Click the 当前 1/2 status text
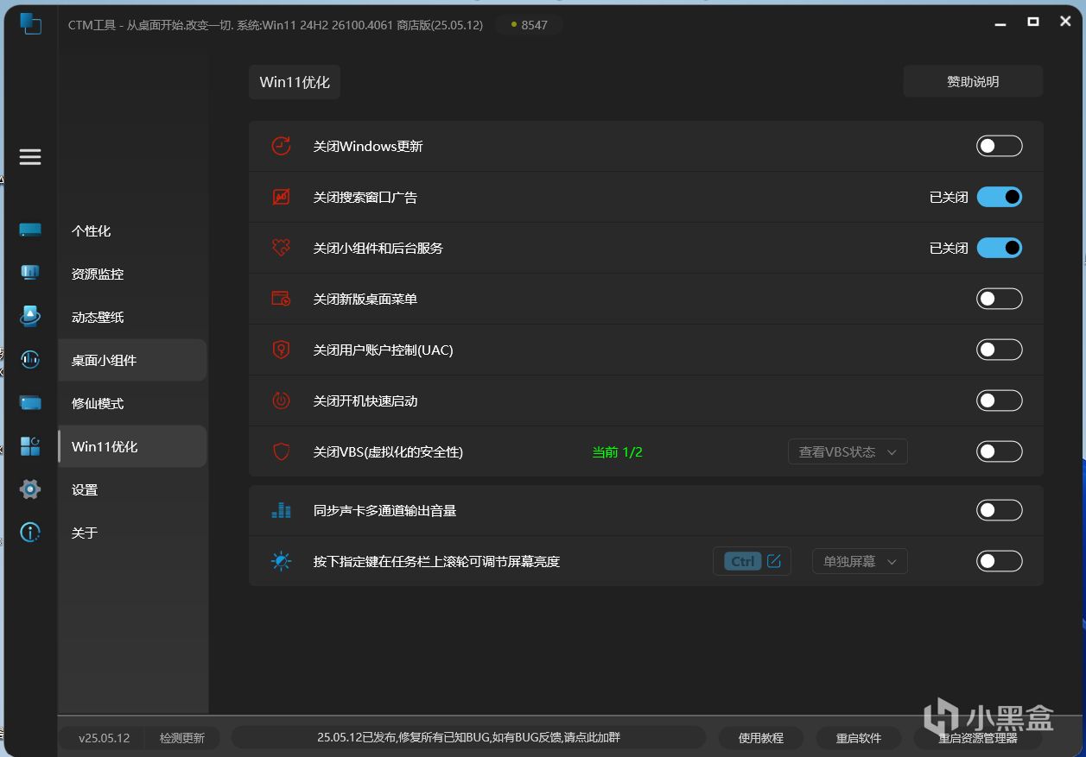 click(617, 451)
